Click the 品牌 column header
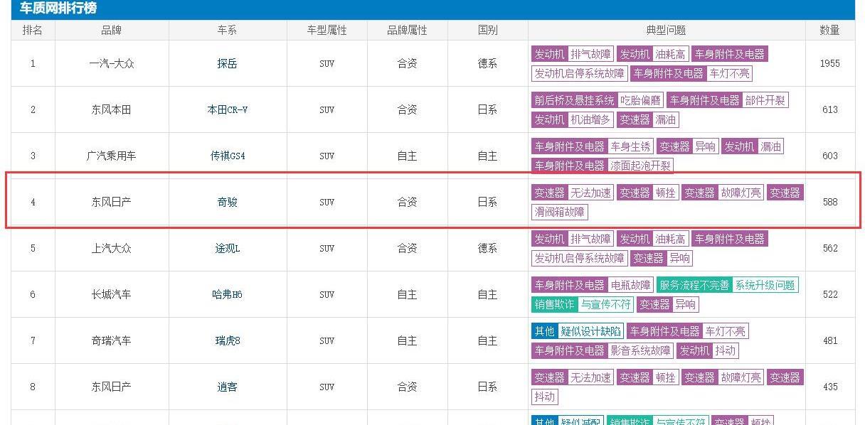865x425 pixels. (x=112, y=30)
